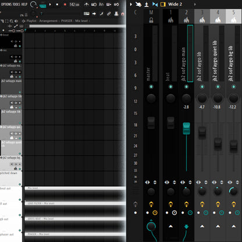The image size is (242, 242).
Task: Click the master track lock icon
Action: coord(151,20)
